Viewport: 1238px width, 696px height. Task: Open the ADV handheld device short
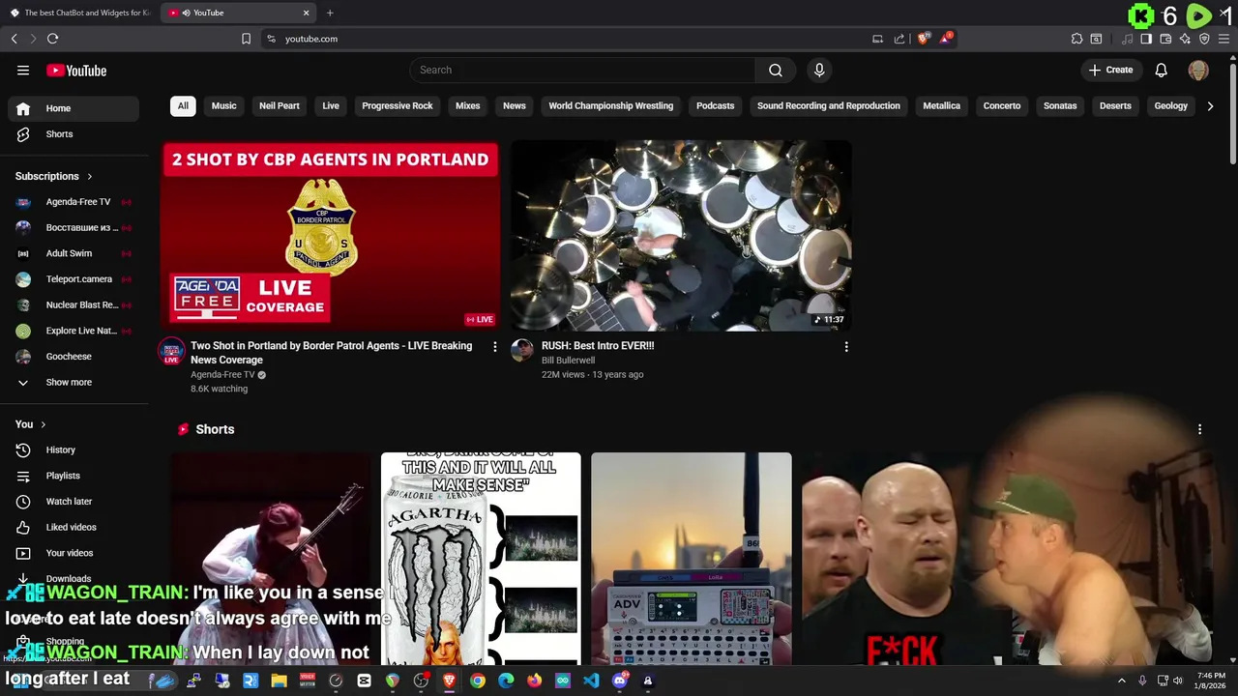coord(692,559)
